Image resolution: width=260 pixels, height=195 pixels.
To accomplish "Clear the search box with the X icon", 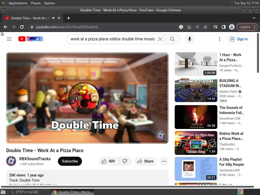I will (x=160, y=39).
